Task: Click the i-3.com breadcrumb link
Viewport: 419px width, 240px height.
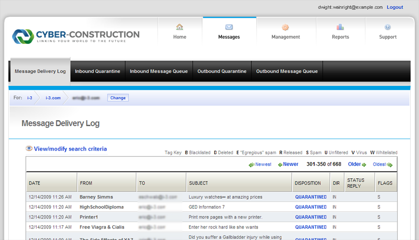Action: coord(53,98)
